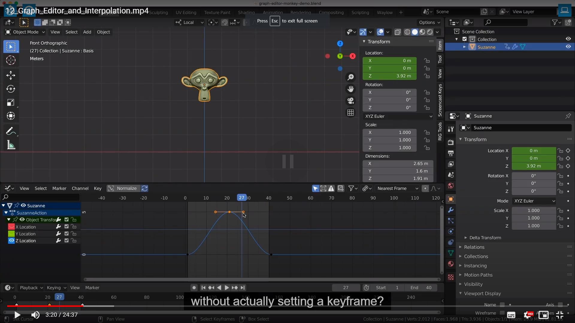Toggle Z Location channel visibility eye

[11, 240]
